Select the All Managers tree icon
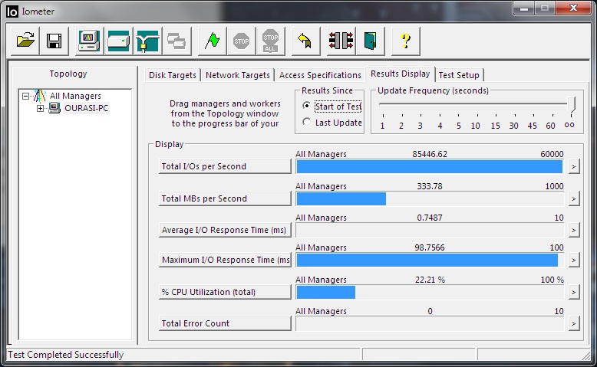Image resolution: width=597 pixels, height=367 pixels. click(39, 96)
